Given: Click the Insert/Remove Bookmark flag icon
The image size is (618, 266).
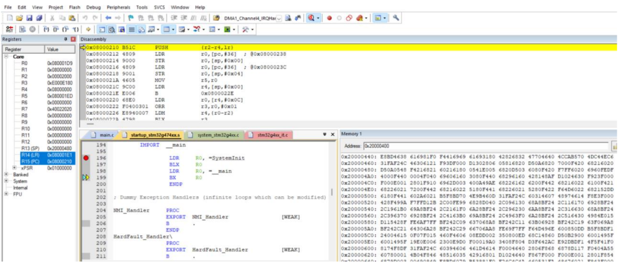Looking at the screenshot, I should pyautogui.click(x=131, y=18).
